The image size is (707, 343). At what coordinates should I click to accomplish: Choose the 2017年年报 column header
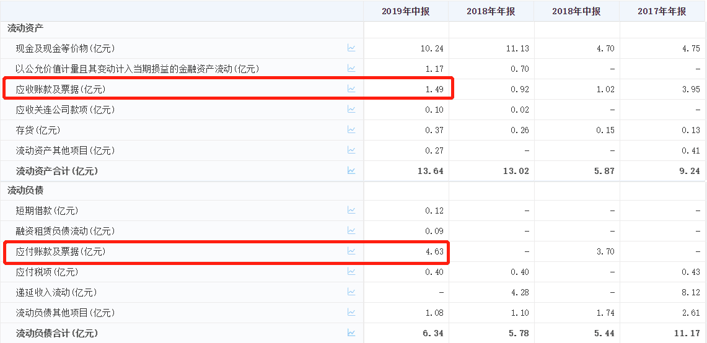pyautogui.click(x=662, y=12)
